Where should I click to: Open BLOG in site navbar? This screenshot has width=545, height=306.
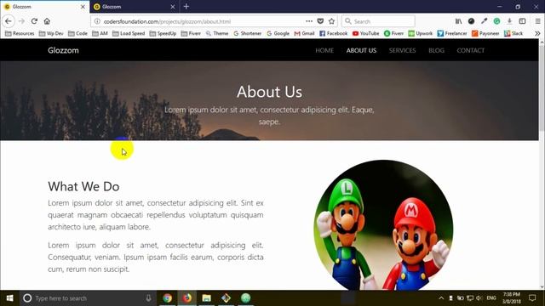pyautogui.click(x=436, y=50)
